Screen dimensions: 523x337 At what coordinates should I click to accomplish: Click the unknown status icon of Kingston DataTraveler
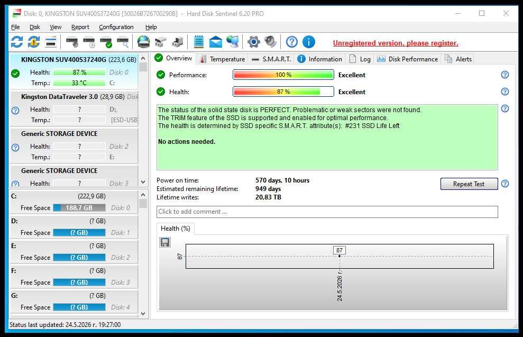pos(15,111)
